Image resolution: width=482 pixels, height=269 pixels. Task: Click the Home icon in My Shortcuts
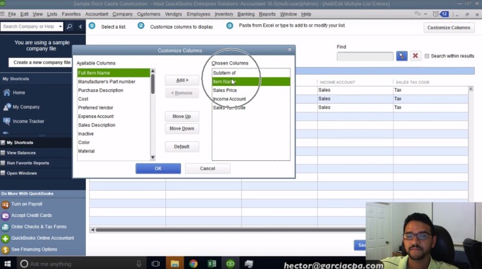click(x=7, y=92)
